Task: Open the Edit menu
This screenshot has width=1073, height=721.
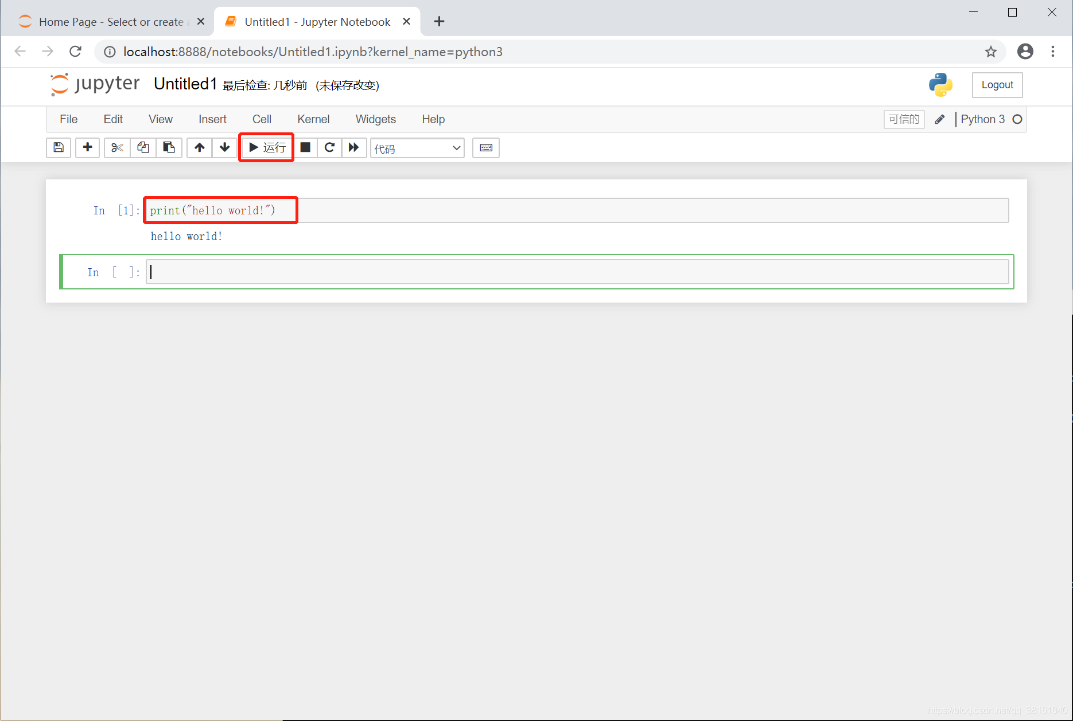Action: 113,119
